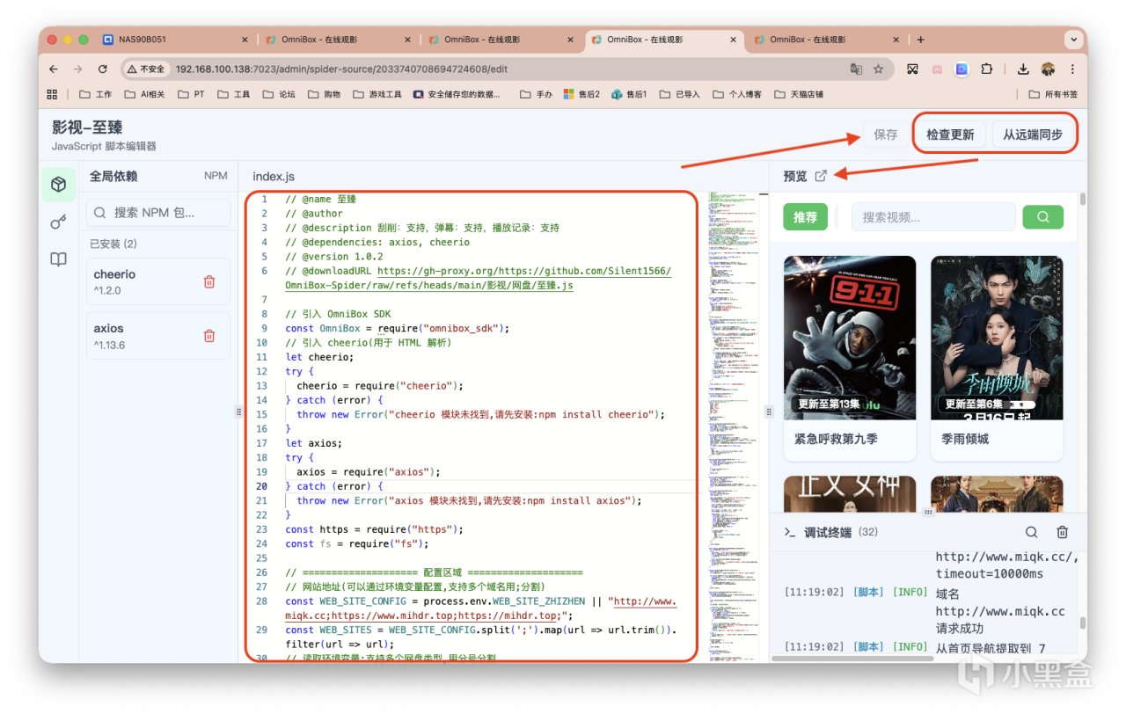Switch to the first OmniBox tab
The height and width of the screenshot is (714, 1126).
(x=337, y=40)
